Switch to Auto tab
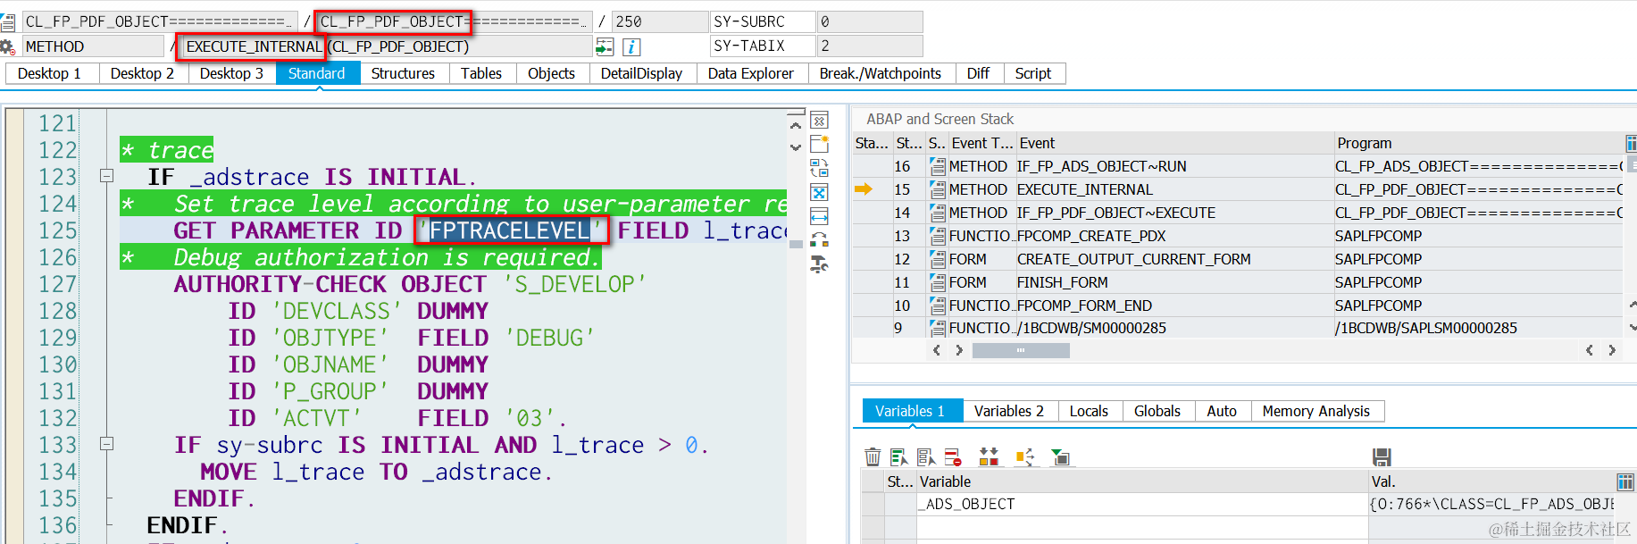The height and width of the screenshot is (544, 1637). 1223,411
